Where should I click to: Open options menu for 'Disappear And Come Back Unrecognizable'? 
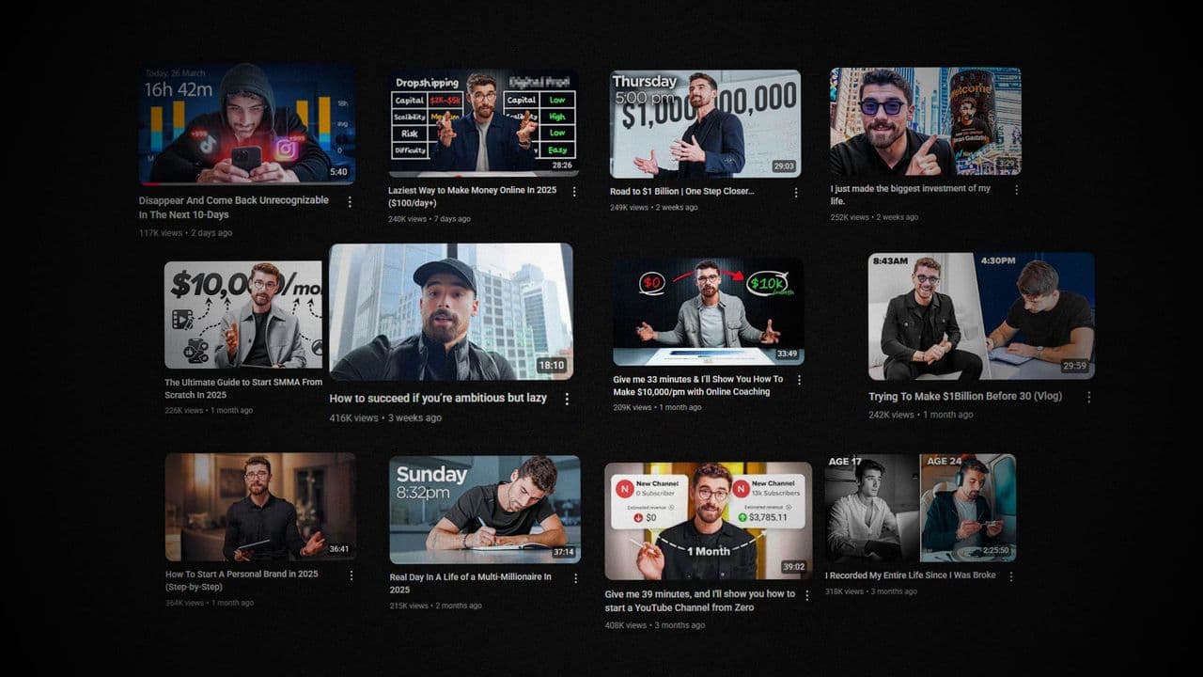350,201
